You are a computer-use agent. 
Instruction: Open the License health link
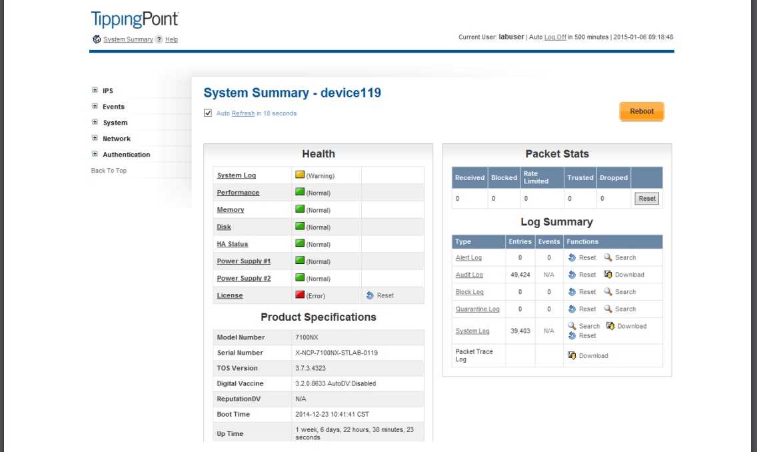coord(230,295)
